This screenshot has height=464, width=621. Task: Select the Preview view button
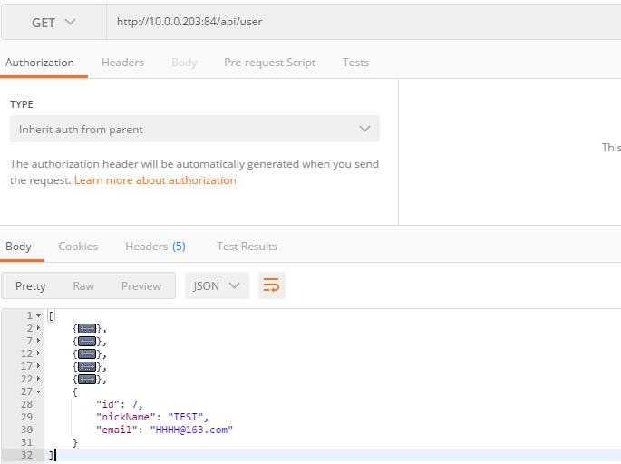[x=141, y=285]
